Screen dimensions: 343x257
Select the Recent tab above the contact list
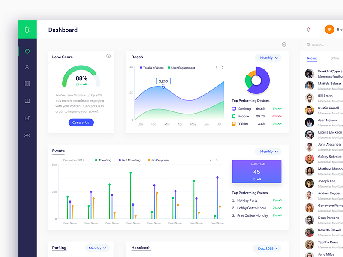(312, 58)
